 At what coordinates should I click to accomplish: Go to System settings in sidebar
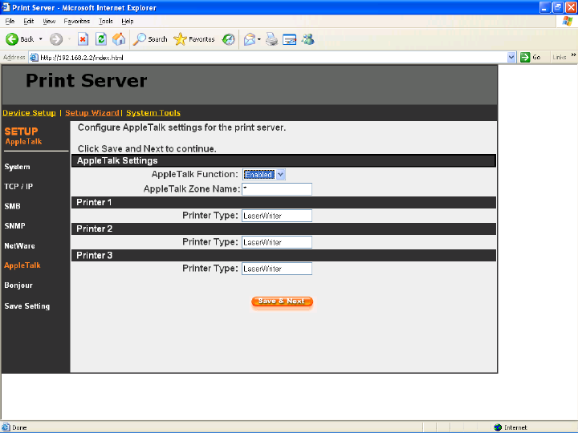click(x=17, y=167)
